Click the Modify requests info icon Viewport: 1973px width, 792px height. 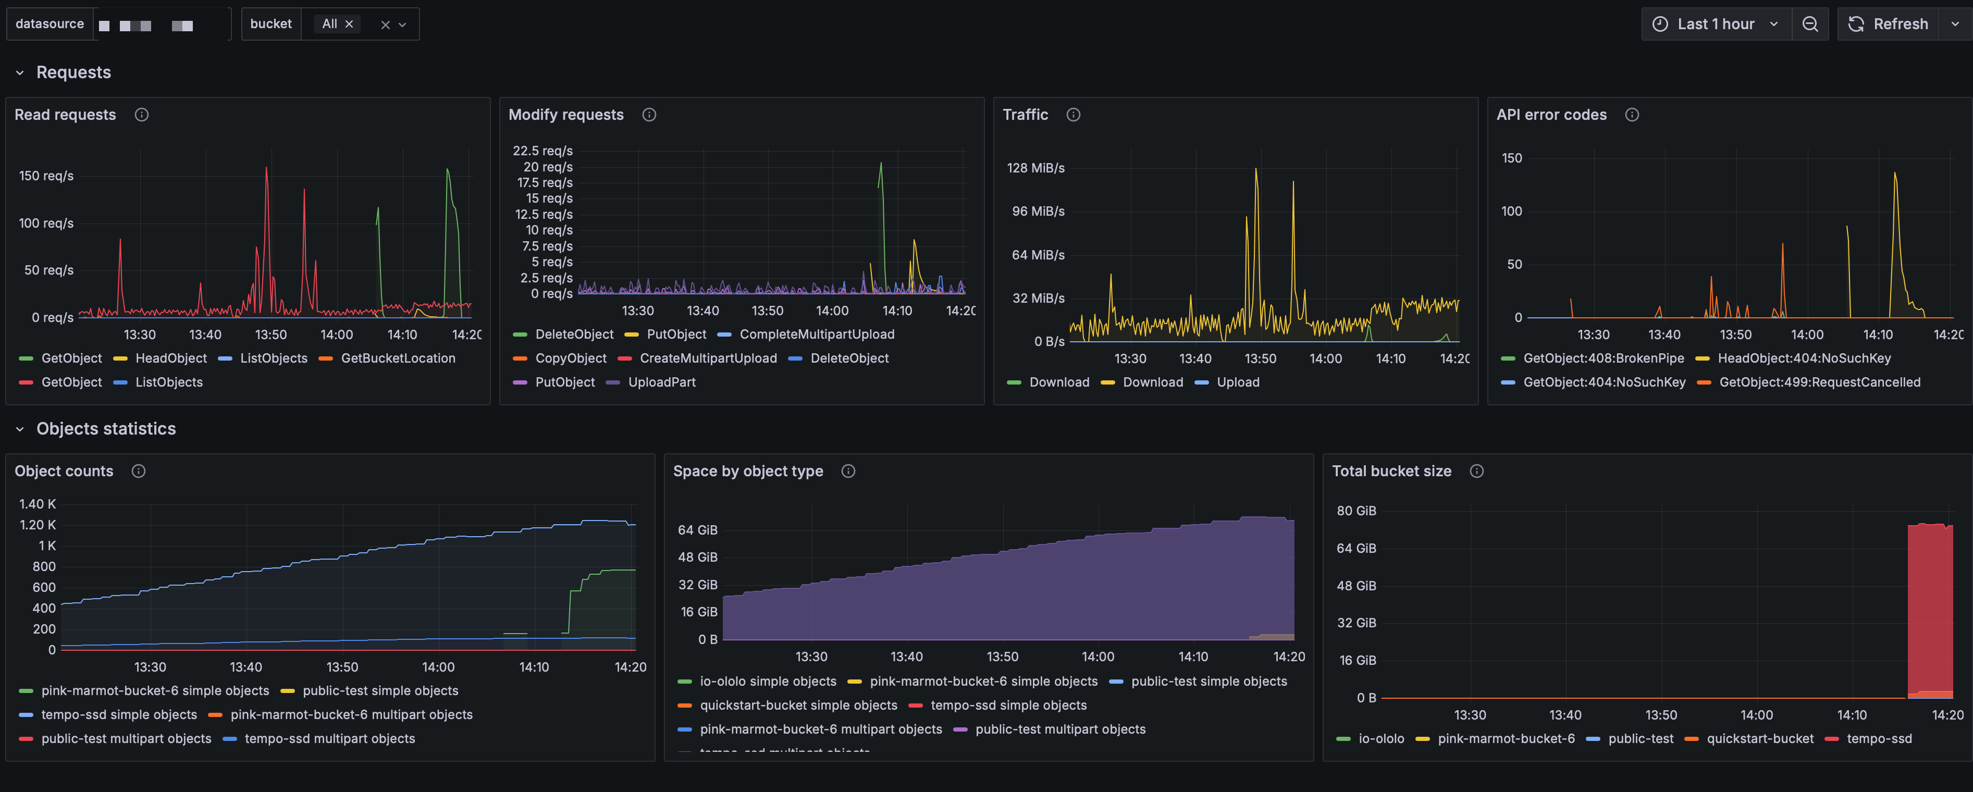click(649, 115)
